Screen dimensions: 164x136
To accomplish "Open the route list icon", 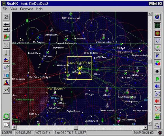I will pos(7,75).
